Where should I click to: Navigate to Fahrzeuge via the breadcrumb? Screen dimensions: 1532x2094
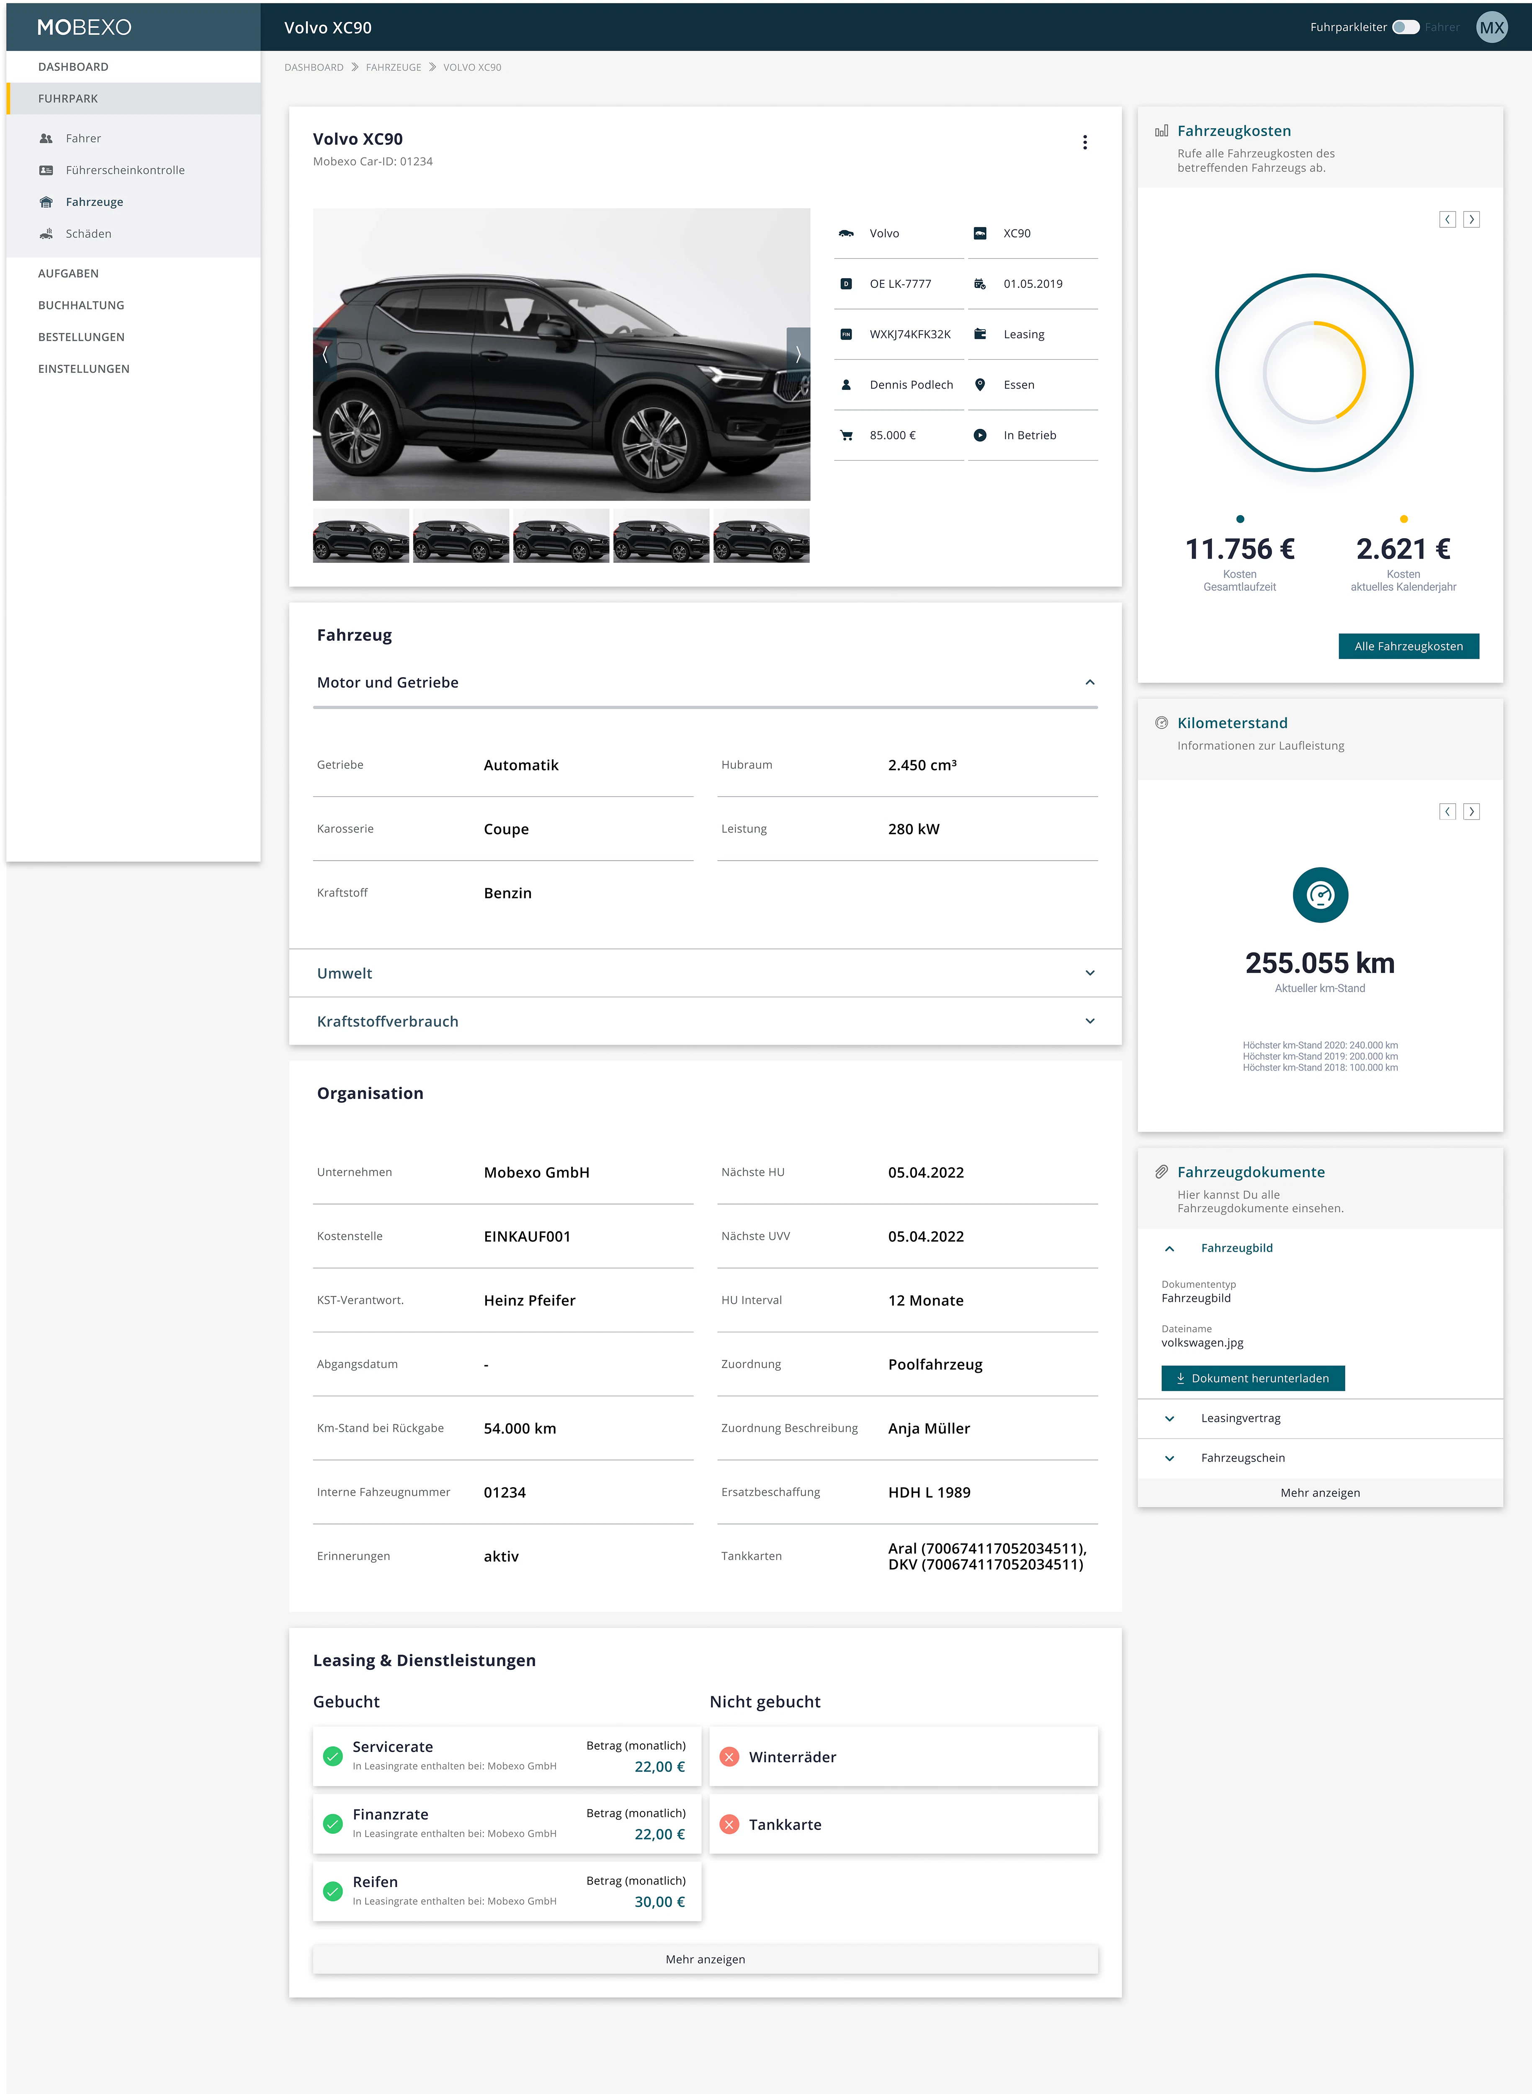tap(393, 67)
